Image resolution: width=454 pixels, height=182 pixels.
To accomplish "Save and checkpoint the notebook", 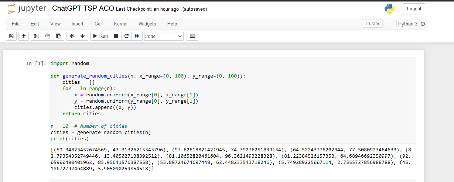I will (x=11, y=36).
